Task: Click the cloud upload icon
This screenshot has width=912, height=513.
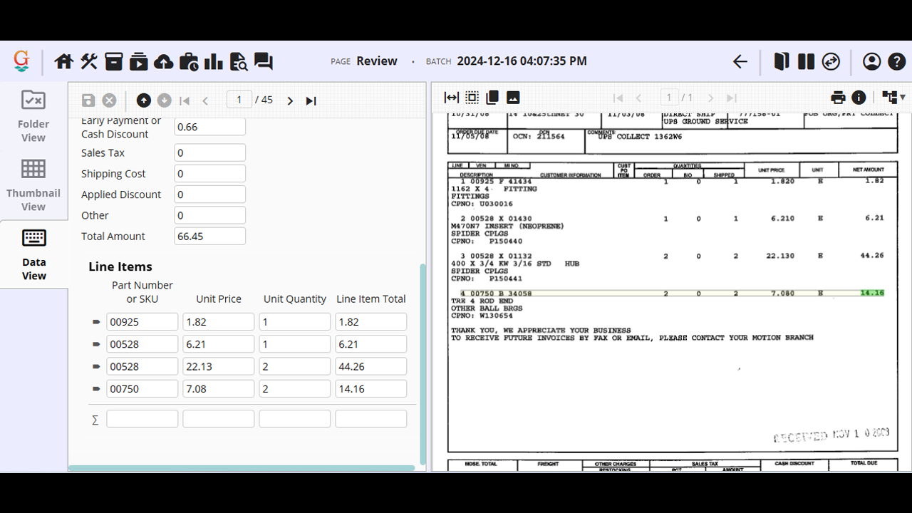Action: coord(164,61)
